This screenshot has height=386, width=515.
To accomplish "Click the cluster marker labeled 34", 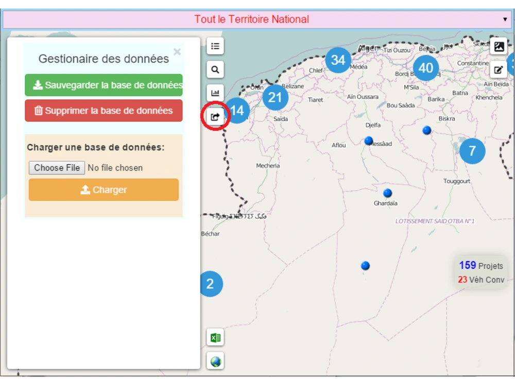I will (338, 60).
